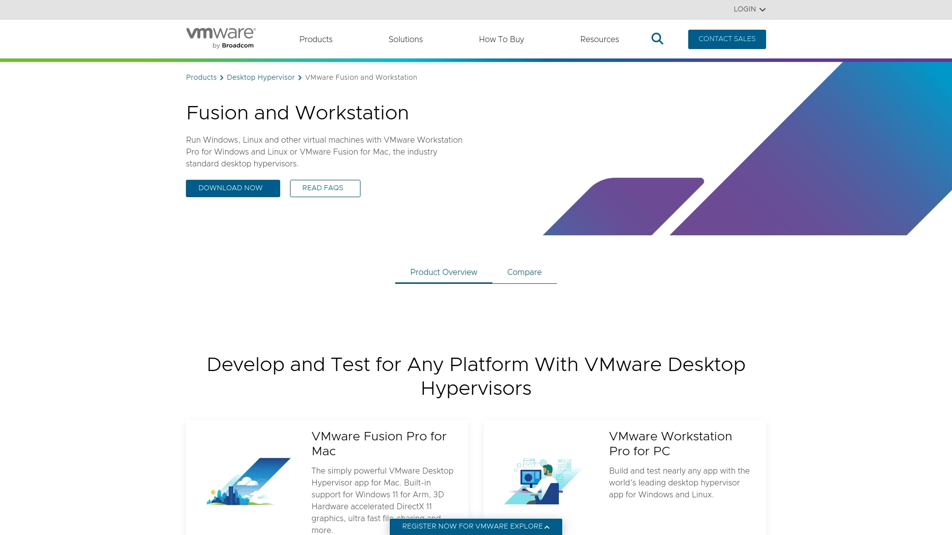952x535 pixels.
Task: Open the Solutions menu
Action: (406, 39)
